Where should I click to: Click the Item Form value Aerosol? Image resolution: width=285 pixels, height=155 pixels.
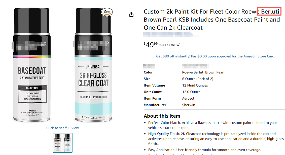pos(188,98)
